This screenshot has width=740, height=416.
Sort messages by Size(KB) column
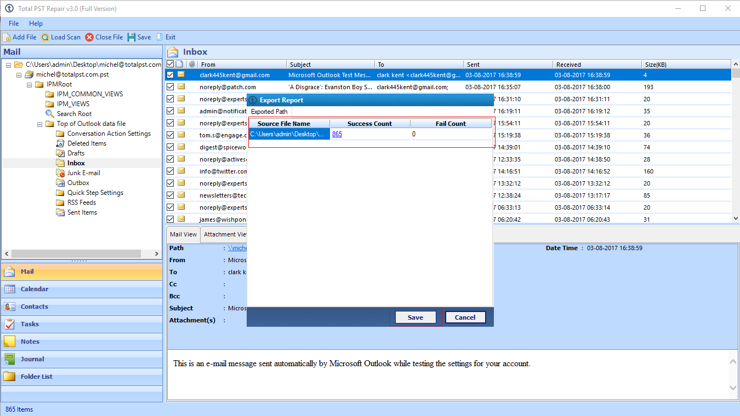click(x=687, y=65)
